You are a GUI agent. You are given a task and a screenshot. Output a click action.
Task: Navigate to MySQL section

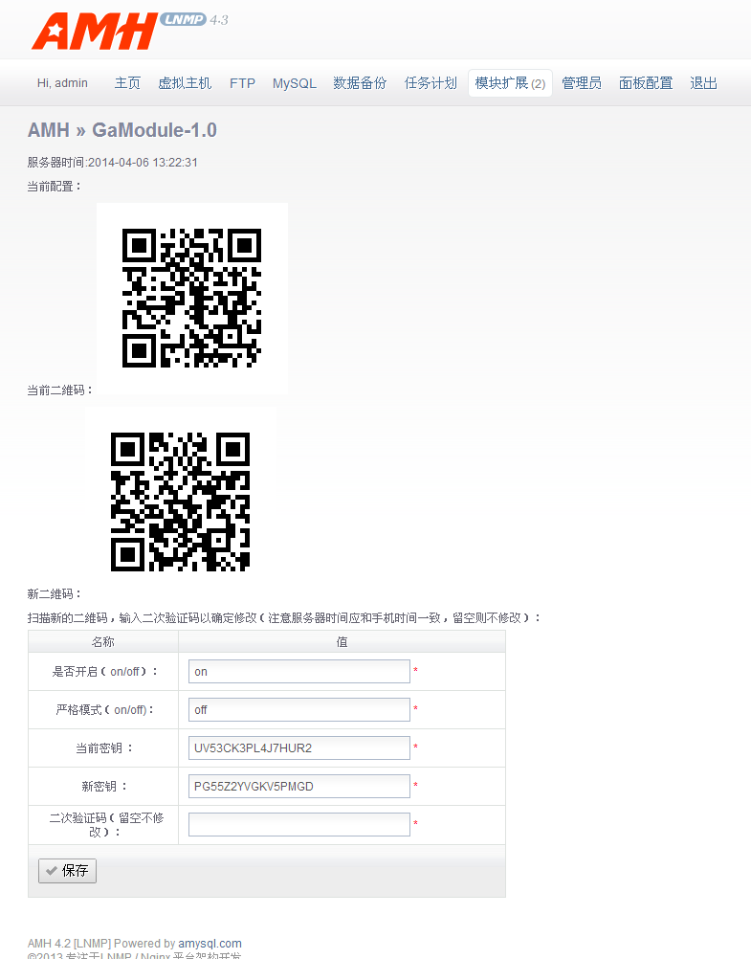coord(294,83)
